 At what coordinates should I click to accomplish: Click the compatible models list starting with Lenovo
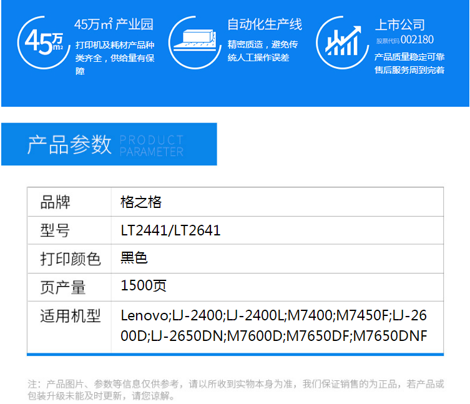click(x=273, y=326)
